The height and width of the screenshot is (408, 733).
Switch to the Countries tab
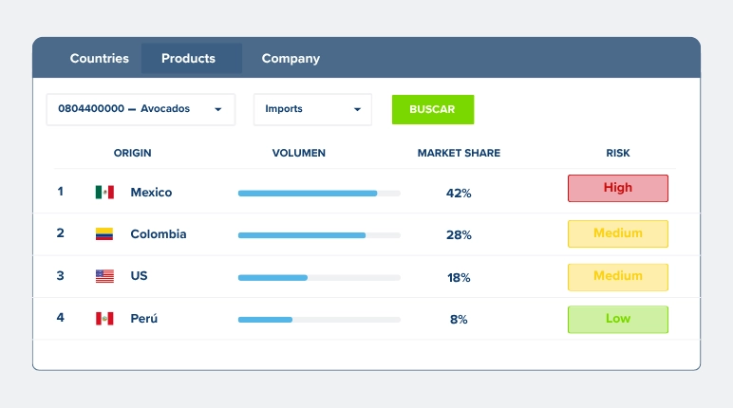[x=99, y=59]
